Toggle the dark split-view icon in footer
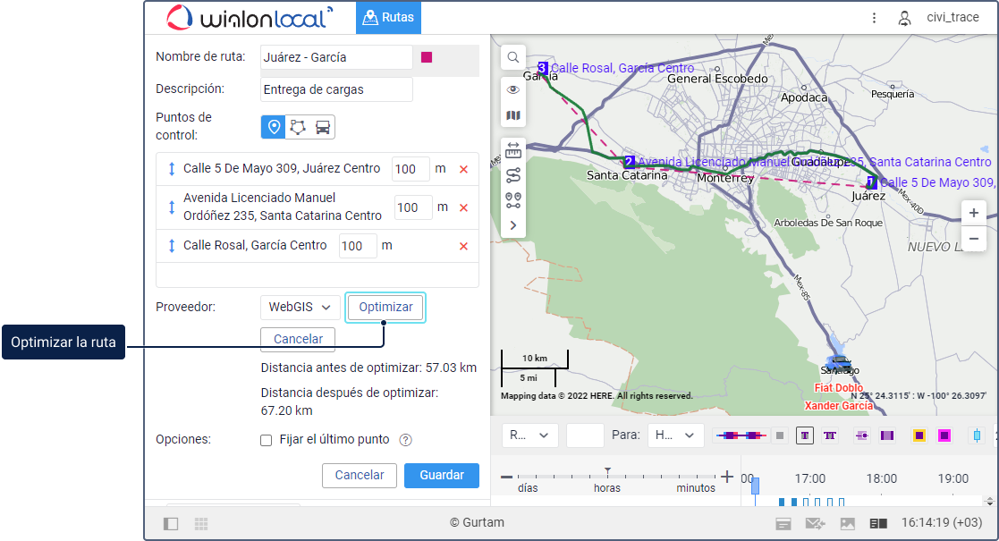Image resolution: width=999 pixels, height=541 pixels. pyautogui.click(x=878, y=524)
